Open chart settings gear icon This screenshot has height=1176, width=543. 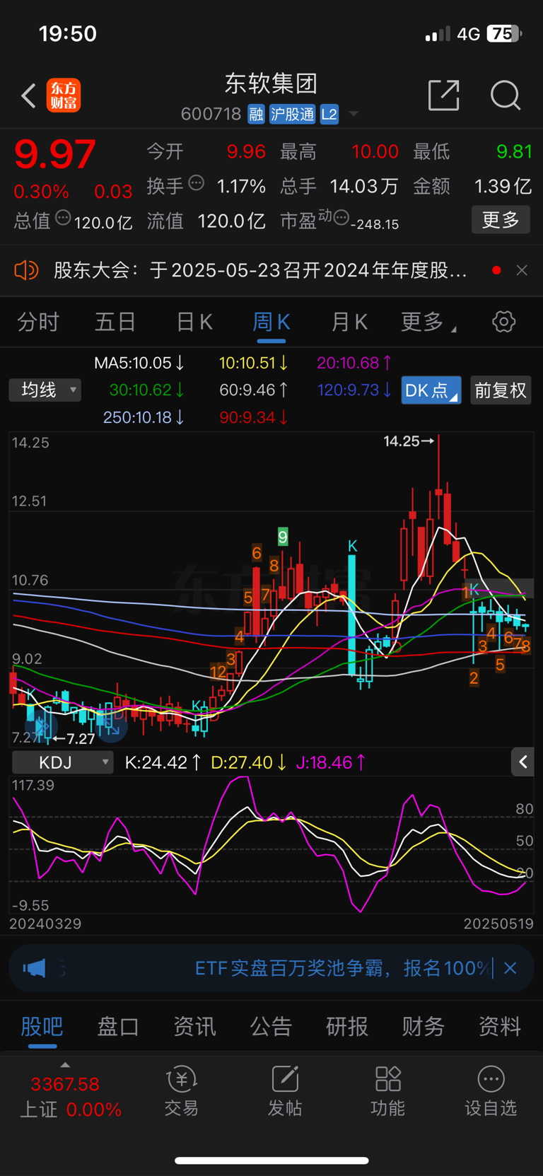[503, 322]
